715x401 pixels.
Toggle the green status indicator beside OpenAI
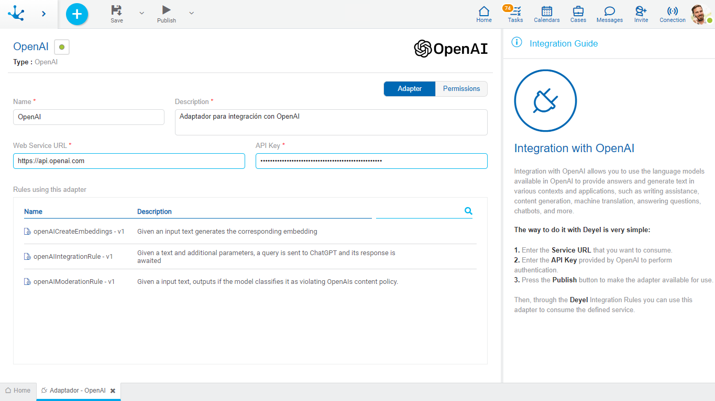(62, 47)
